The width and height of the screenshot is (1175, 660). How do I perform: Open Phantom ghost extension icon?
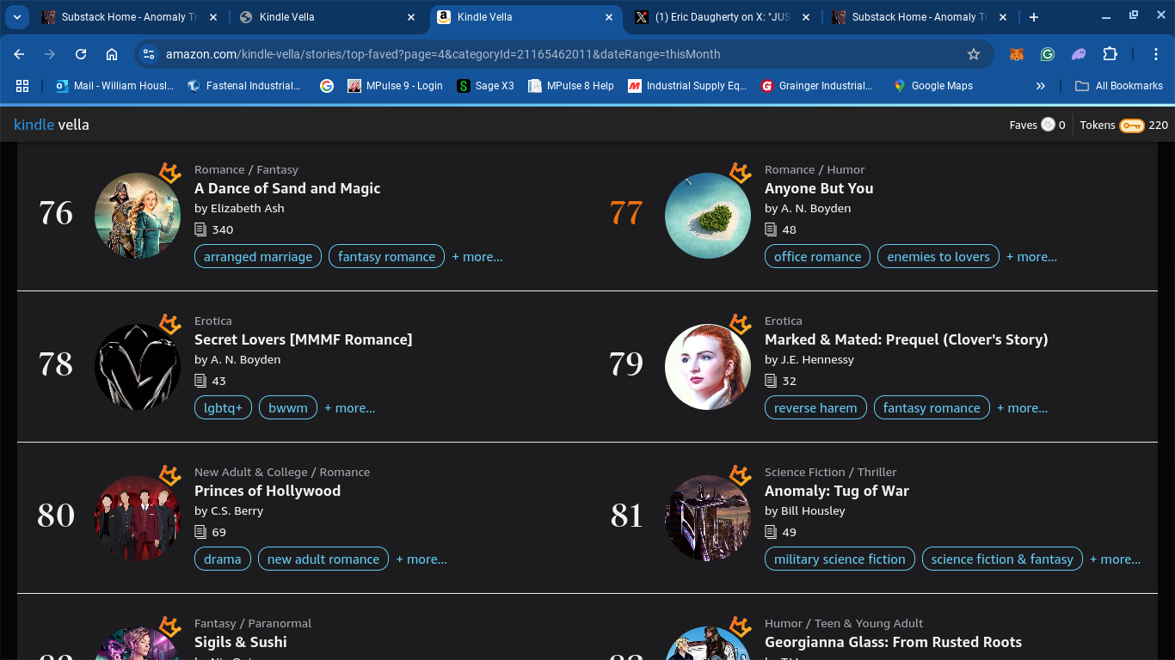(1078, 54)
